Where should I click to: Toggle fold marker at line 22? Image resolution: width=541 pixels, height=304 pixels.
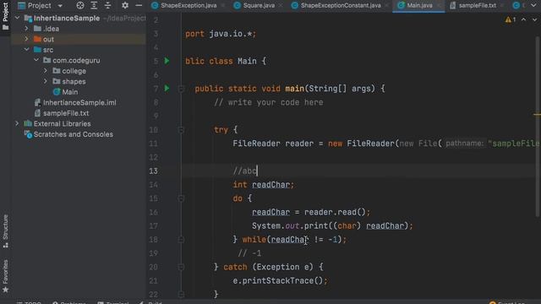181,295
